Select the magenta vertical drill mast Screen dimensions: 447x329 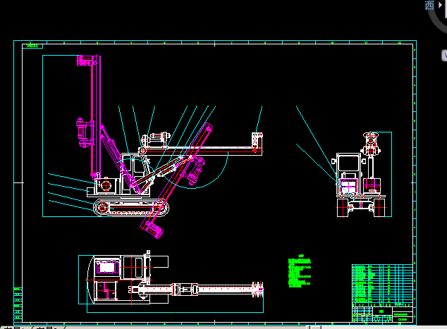pyautogui.click(x=95, y=117)
